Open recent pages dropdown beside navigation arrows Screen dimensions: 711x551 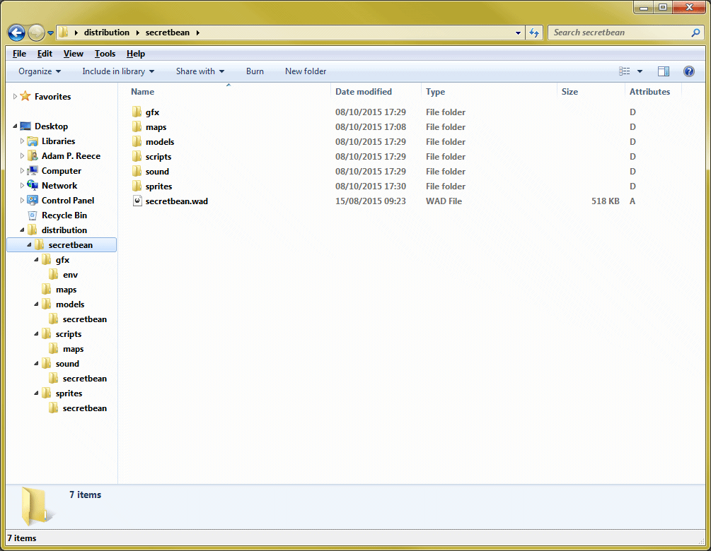(50, 33)
